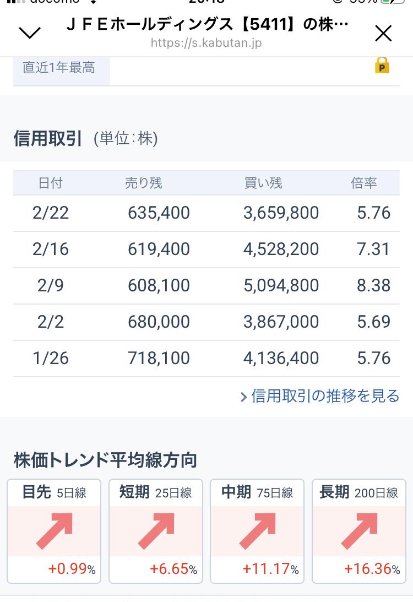The height and width of the screenshot is (602, 413).
Task: Tap the 短期 25日線 trend arrow
Action: coord(155,529)
